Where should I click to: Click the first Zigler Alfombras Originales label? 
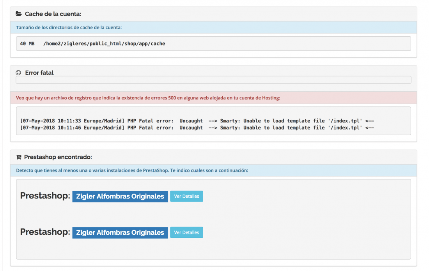(120, 197)
